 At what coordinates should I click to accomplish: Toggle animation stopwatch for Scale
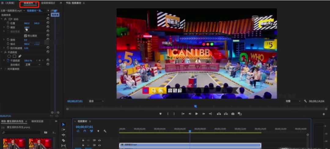(8, 28)
